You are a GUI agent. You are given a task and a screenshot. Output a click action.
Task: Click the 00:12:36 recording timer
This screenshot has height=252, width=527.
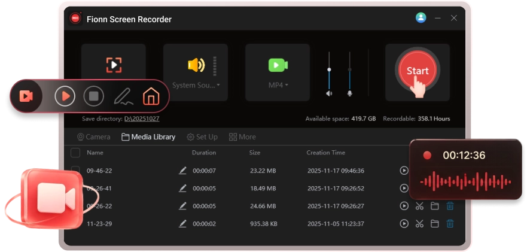[x=464, y=155]
